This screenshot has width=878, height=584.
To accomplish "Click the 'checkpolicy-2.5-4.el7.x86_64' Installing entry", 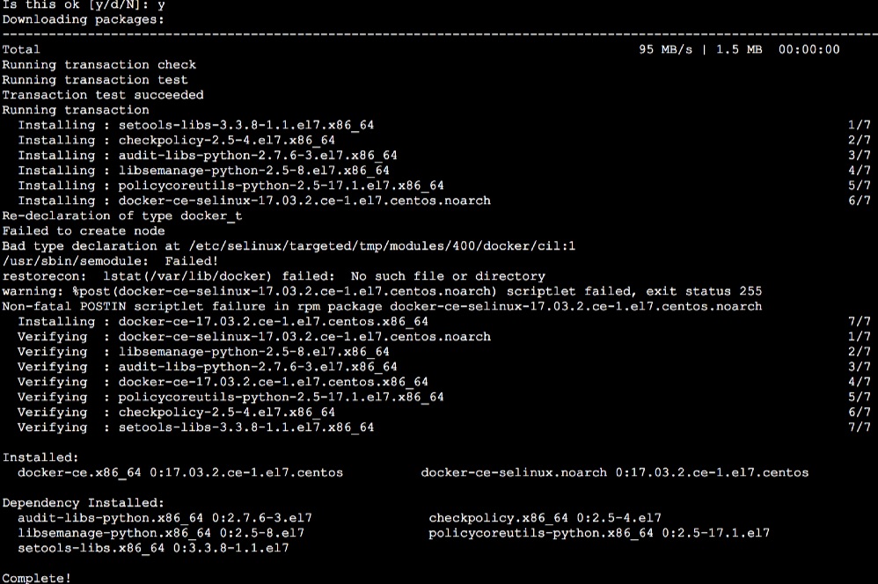I will (x=226, y=140).
